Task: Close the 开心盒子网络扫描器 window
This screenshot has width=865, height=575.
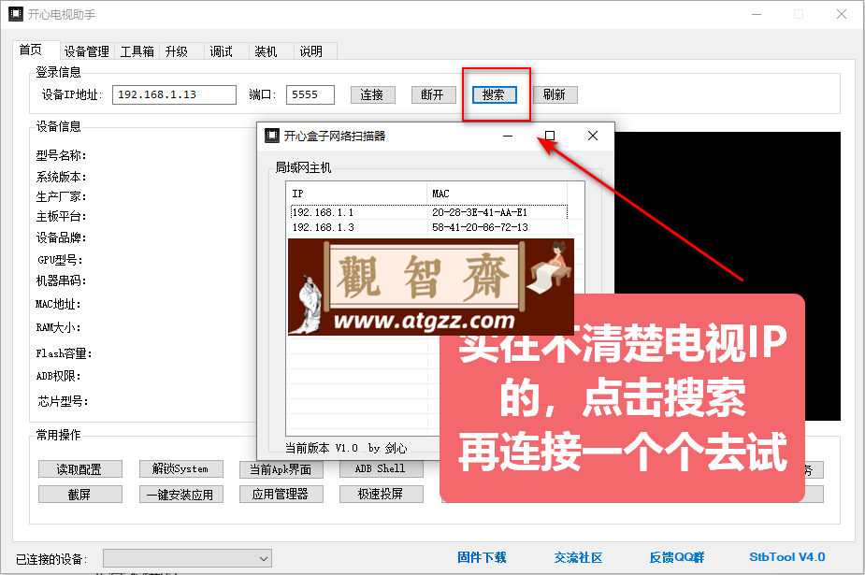Action: point(593,136)
